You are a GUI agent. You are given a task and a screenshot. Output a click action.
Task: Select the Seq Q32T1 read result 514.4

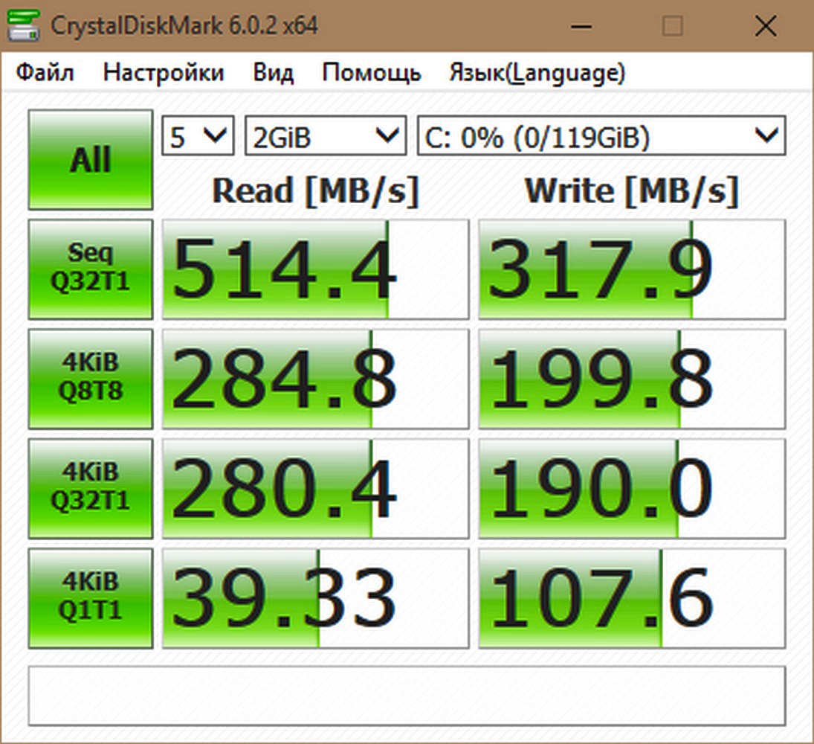tap(314, 268)
